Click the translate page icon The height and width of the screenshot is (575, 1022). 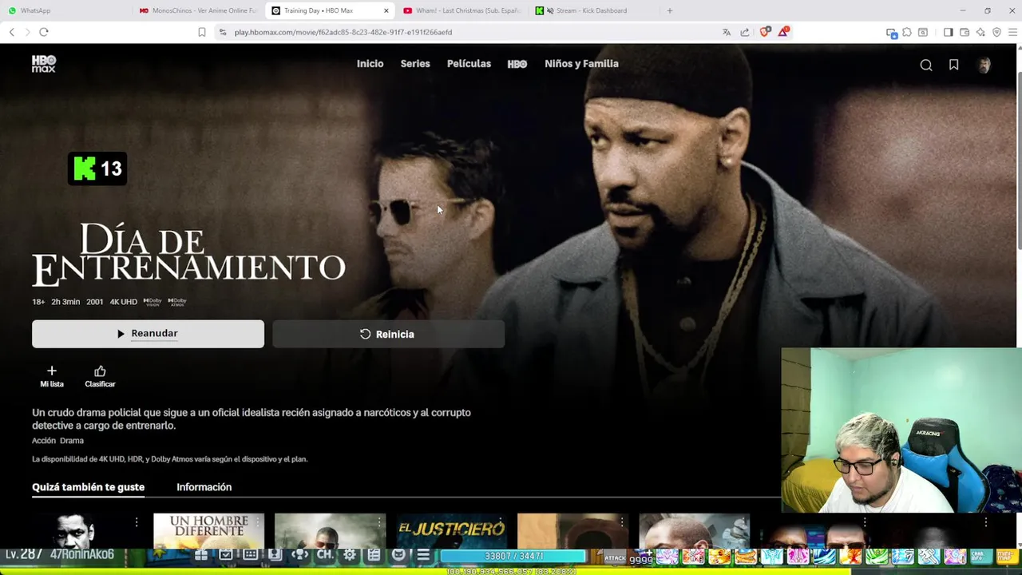tap(727, 32)
